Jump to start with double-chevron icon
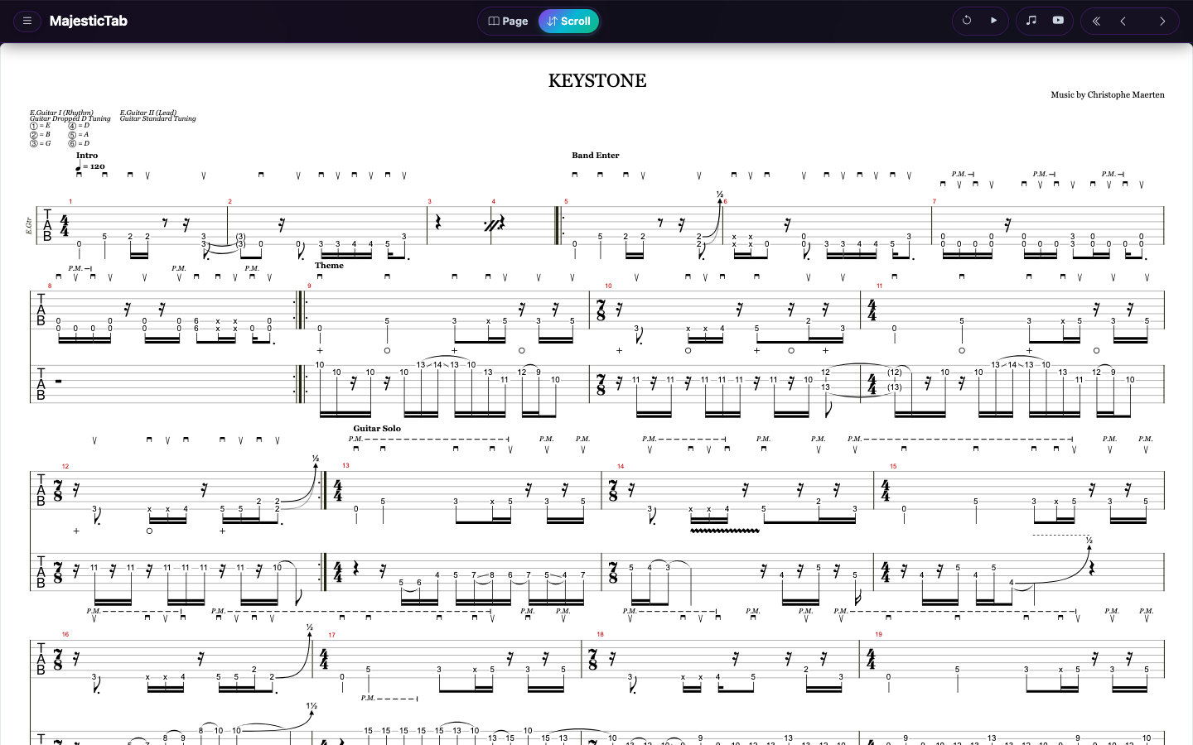 [x=1096, y=21]
